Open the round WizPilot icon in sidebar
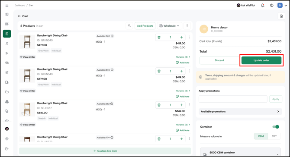Viewport: 290px width, 157px height. pos(7,129)
